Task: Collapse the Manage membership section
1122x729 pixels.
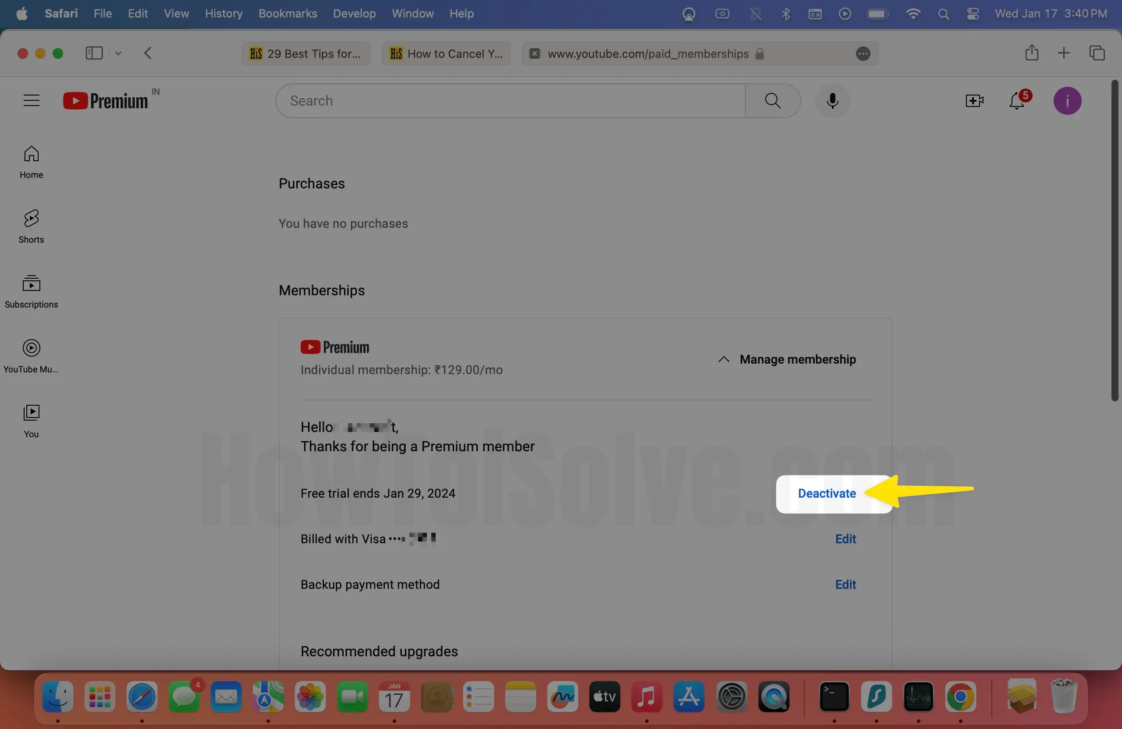Action: [x=787, y=359]
